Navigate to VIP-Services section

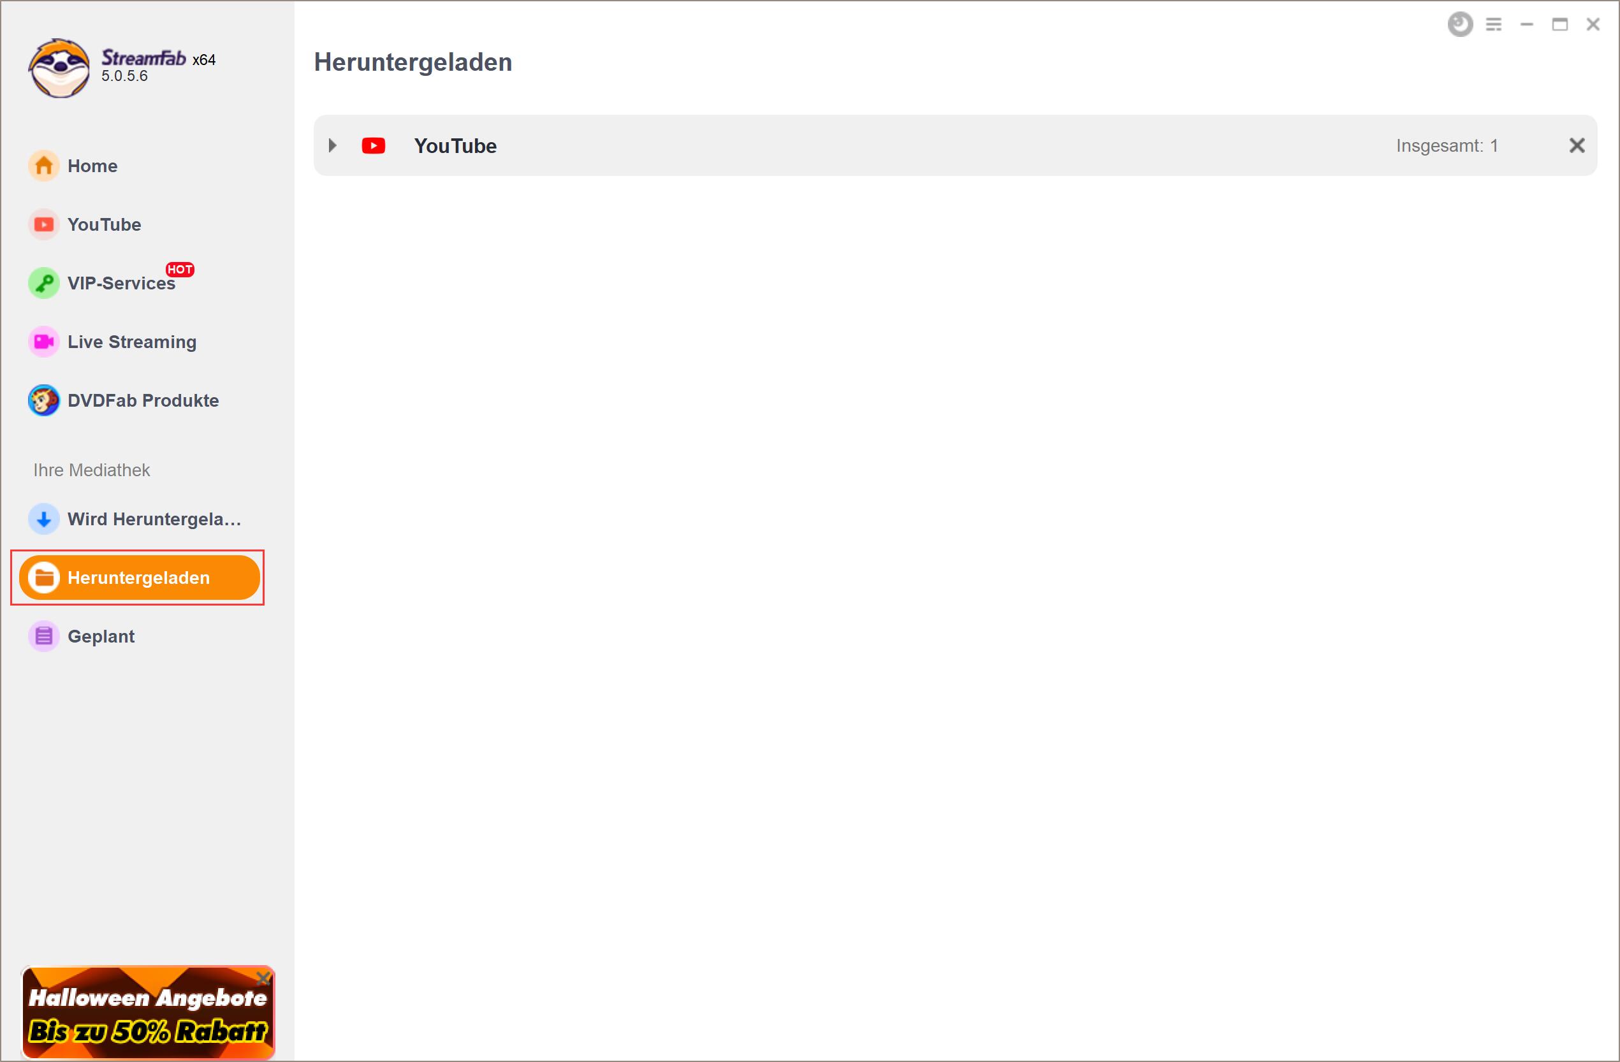[x=121, y=283]
